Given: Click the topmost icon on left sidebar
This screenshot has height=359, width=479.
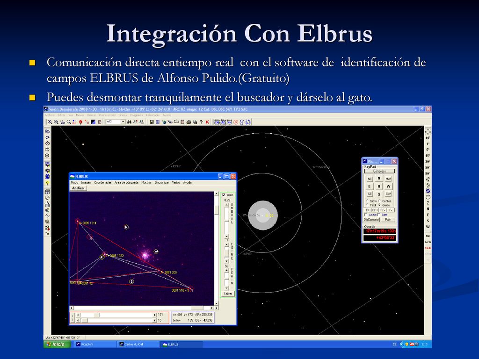Looking at the screenshot, I should pos(47,131).
